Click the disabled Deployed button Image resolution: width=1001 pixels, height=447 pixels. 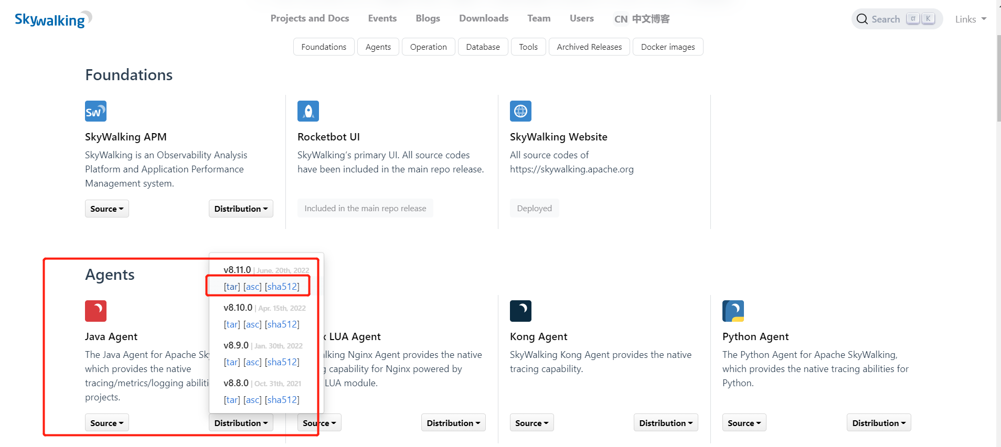pyautogui.click(x=534, y=208)
